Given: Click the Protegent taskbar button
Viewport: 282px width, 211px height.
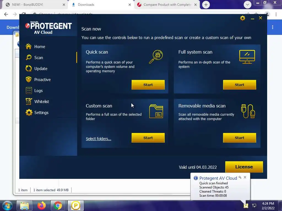Looking at the screenshot, I should coord(76,206).
